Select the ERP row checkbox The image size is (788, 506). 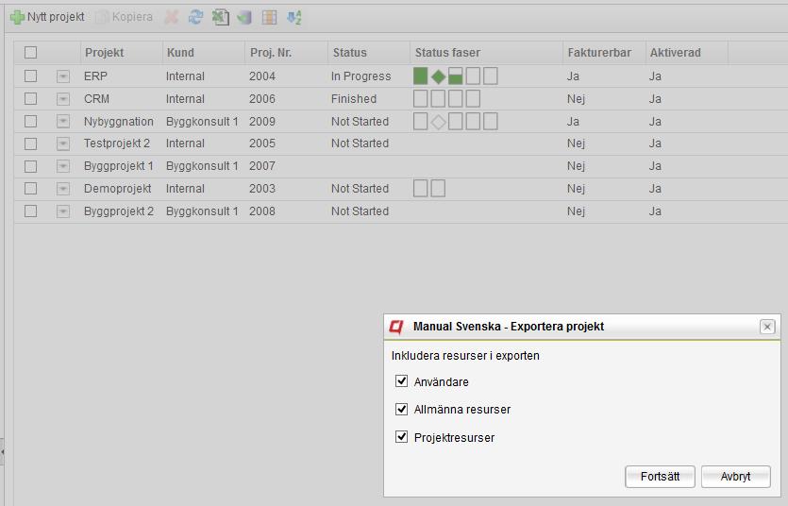(x=30, y=76)
